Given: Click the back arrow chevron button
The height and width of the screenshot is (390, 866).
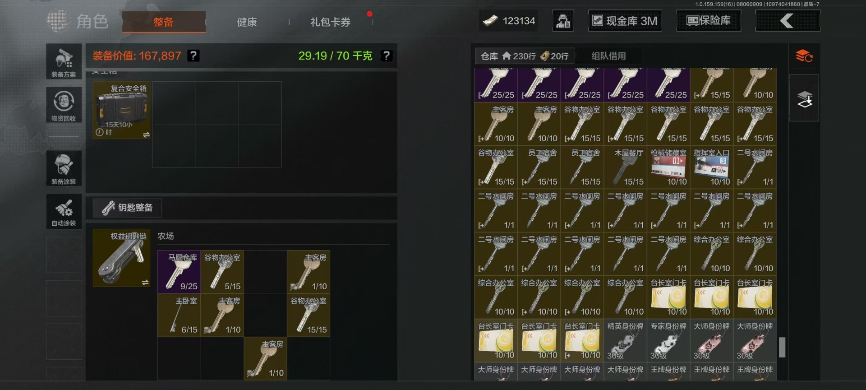Looking at the screenshot, I should point(788,21).
